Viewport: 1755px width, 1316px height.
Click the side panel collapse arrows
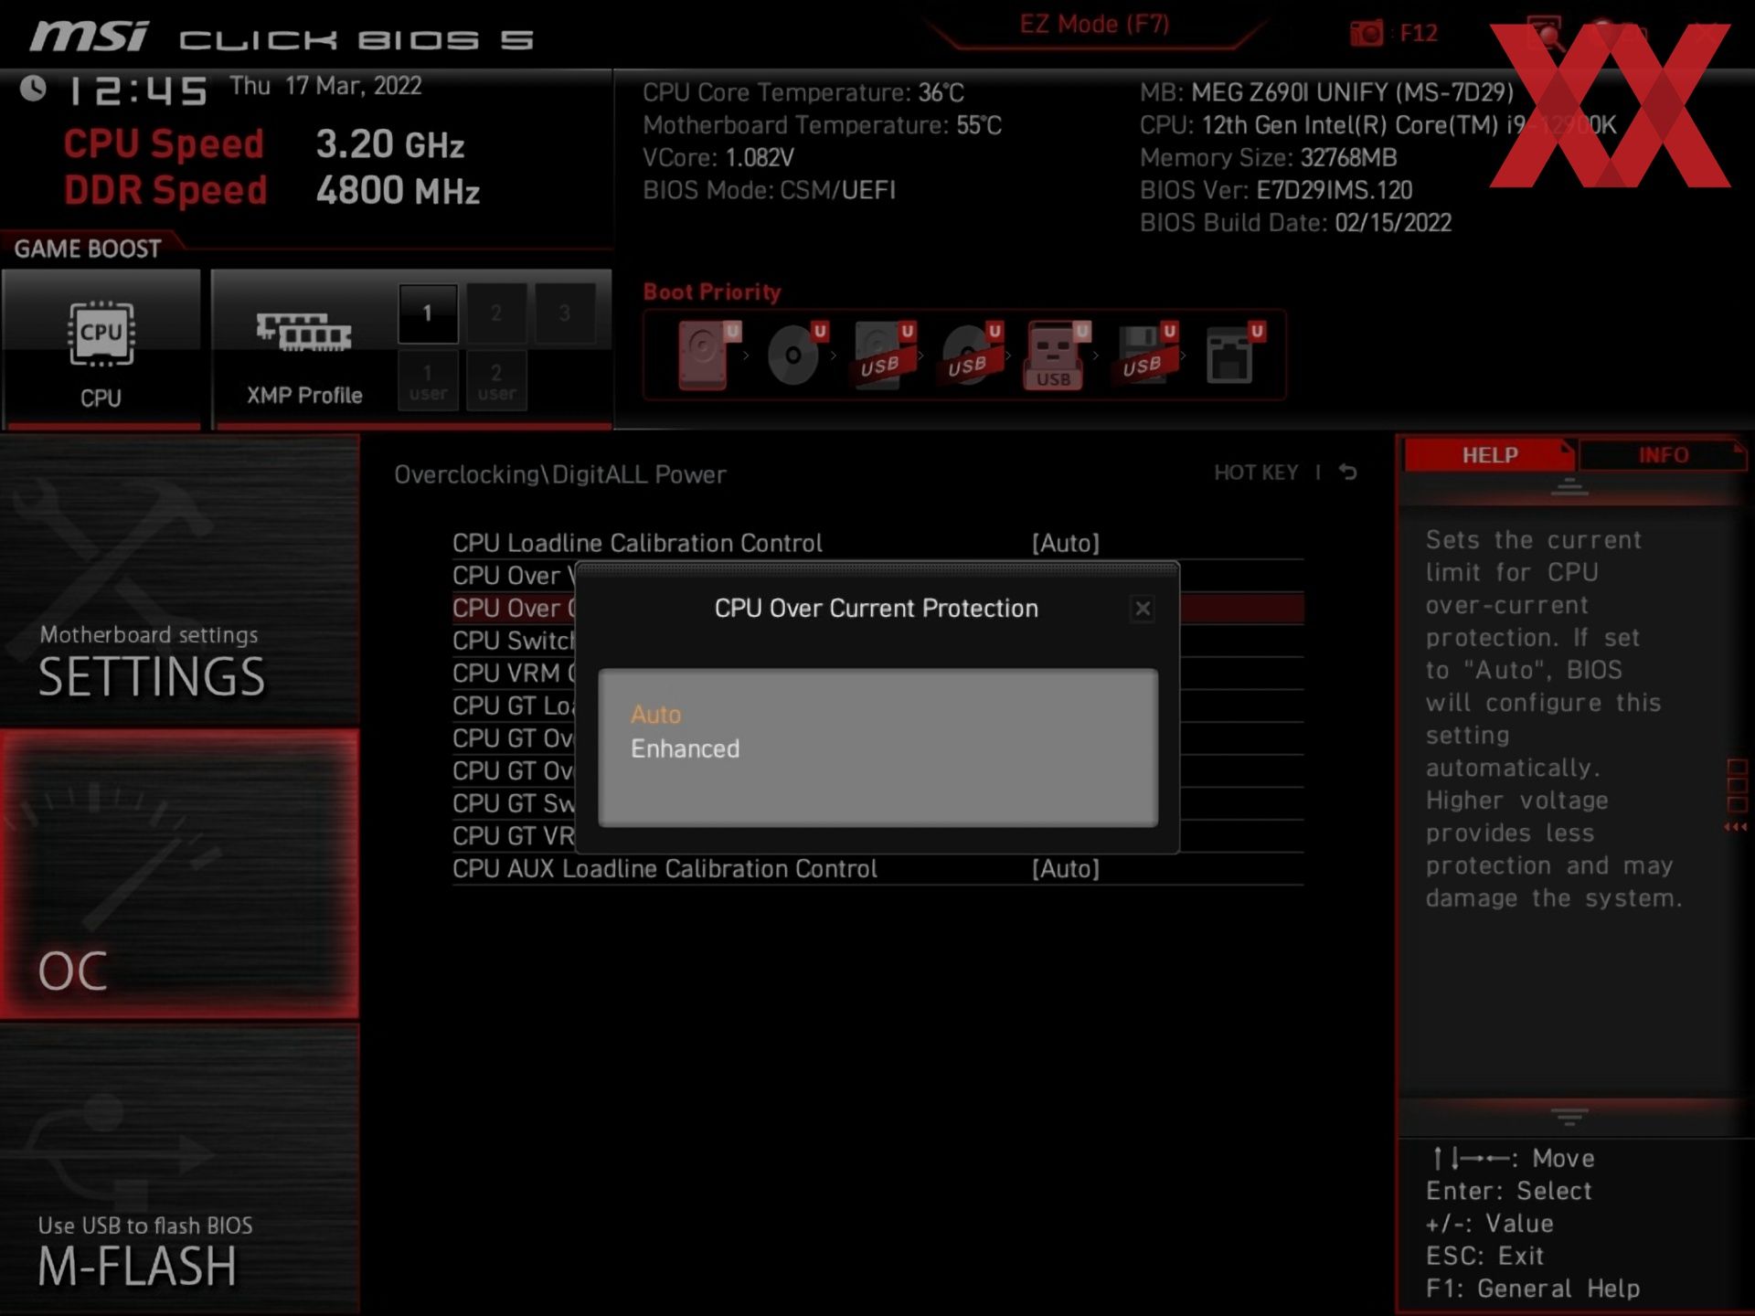click(1735, 826)
